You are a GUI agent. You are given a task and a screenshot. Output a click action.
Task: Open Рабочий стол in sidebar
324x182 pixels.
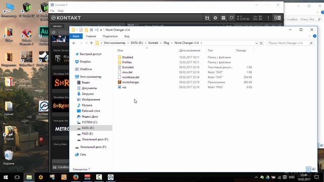tap(91, 111)
